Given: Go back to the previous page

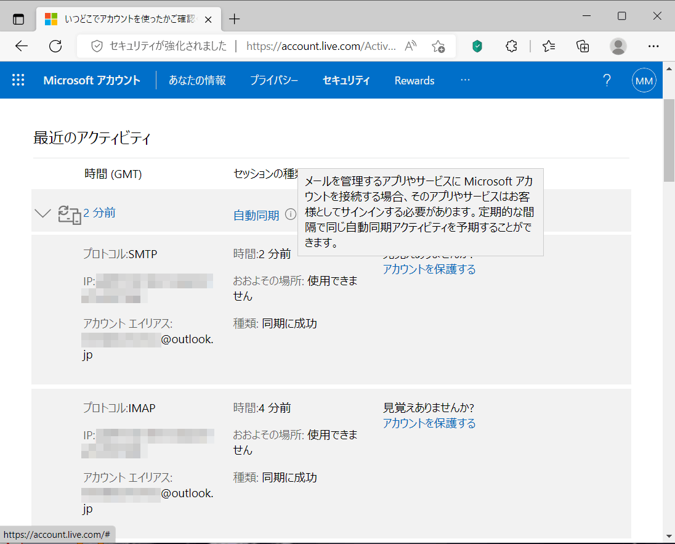Looking at the screenshot, I should [x=21, y=46].
